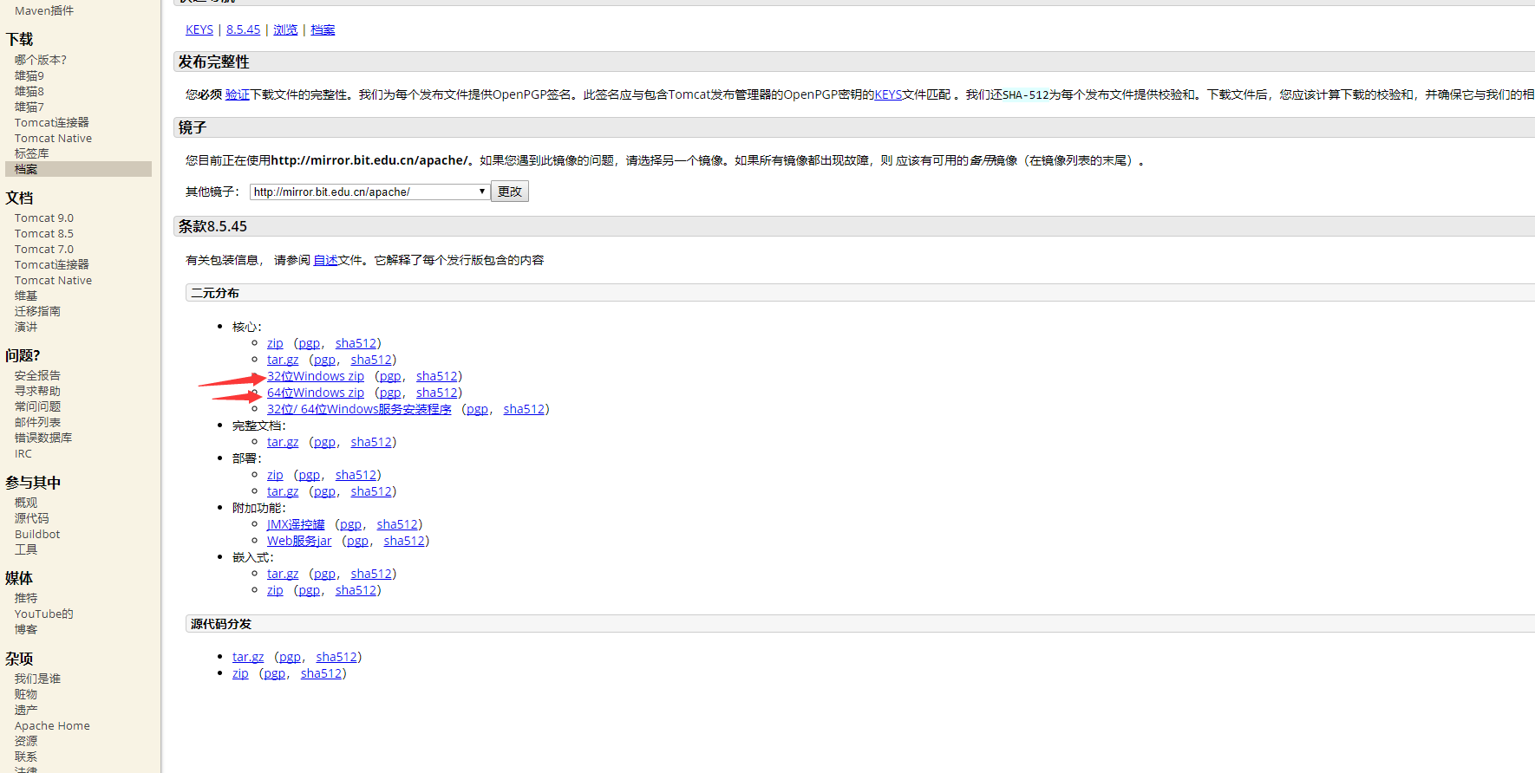
Task: Open the 档案 link next to 浏览
Action: 323,29
